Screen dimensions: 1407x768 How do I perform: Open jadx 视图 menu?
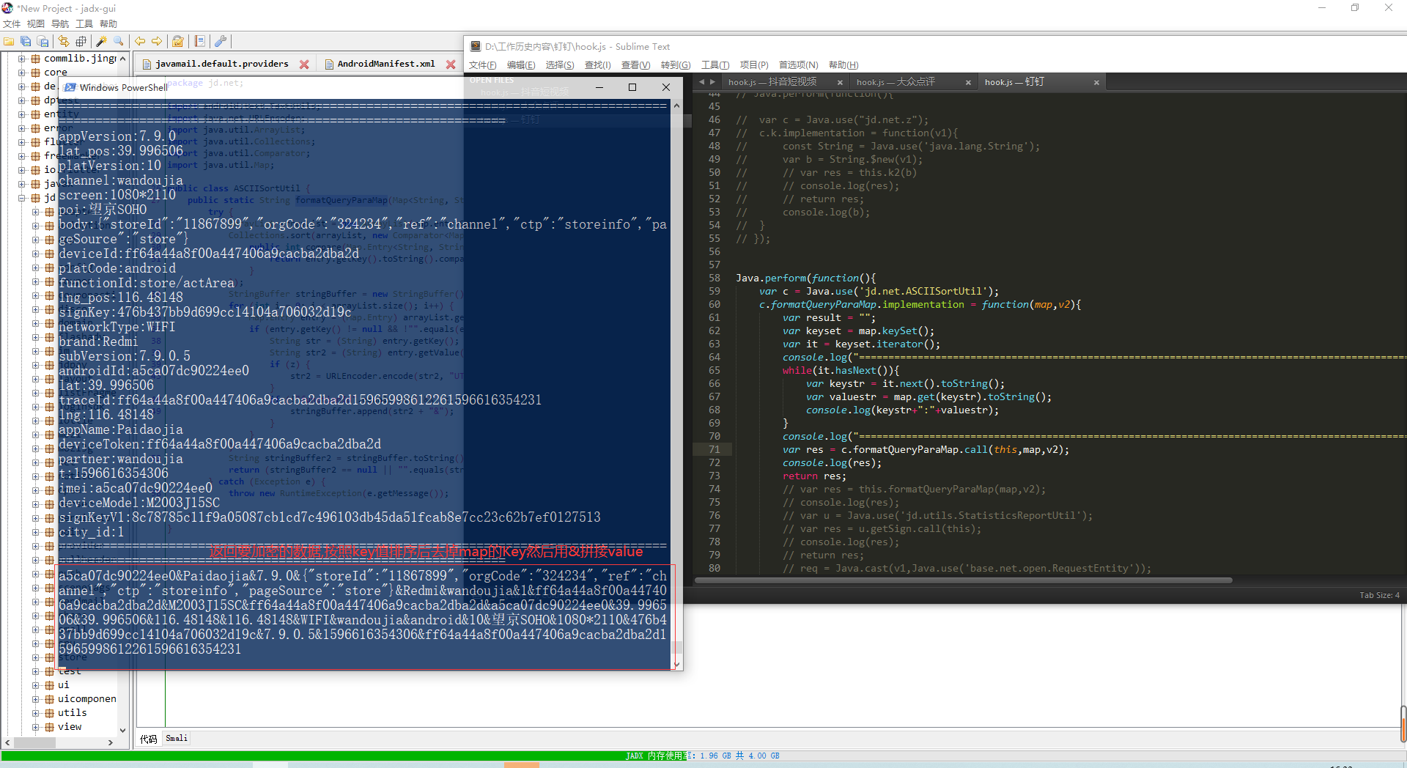(x=36, y=24)
